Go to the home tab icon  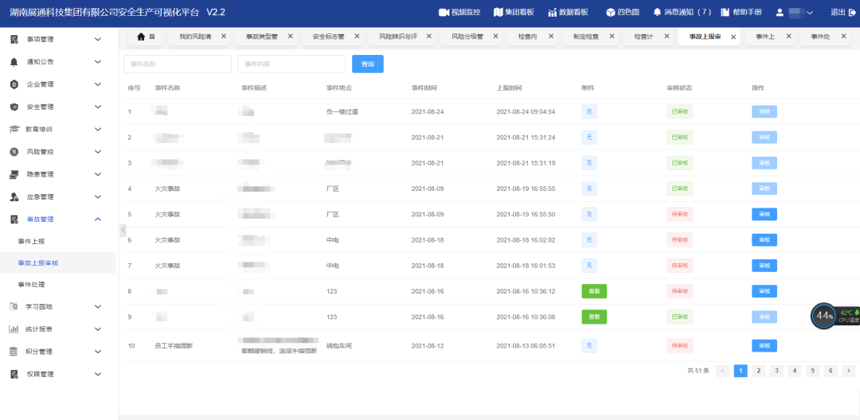pos(142,37)
